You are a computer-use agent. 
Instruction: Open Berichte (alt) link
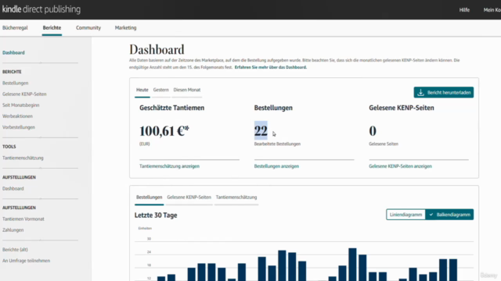point(15,250)
